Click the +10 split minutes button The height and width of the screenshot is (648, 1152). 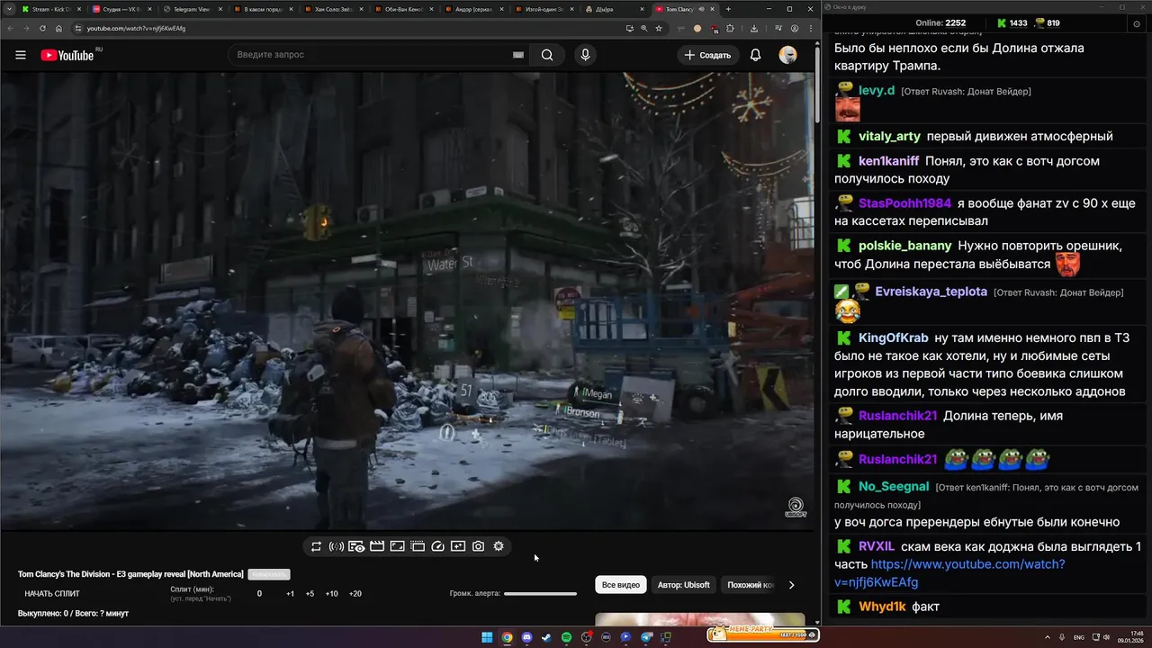331,594
